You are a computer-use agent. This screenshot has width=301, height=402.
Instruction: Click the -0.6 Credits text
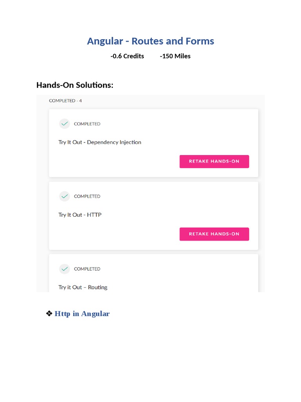pyautogui.click(x=127, y=56)
